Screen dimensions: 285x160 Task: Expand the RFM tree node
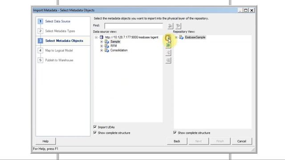click(102, 46)
